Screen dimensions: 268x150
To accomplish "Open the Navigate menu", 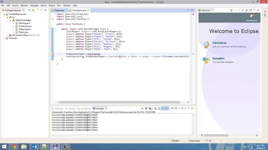I will (x=34, y=5).
